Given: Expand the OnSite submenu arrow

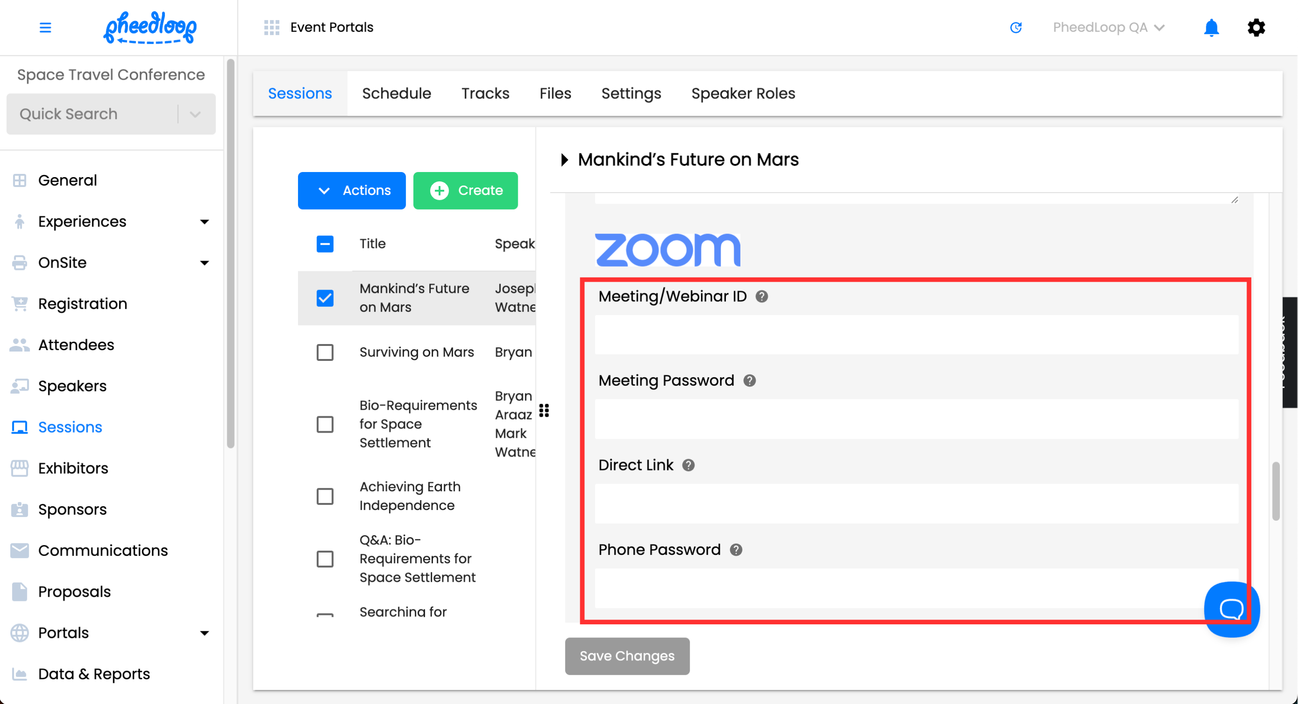Looking at the screenshot, I should (x=204, y=263).
